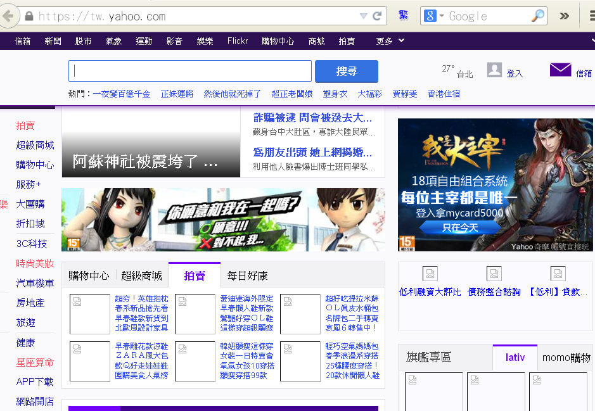Viewport: 595px width, 411px height.
Task: Click the image icon above 債務整合諮詢
Action: pos(494,274)
